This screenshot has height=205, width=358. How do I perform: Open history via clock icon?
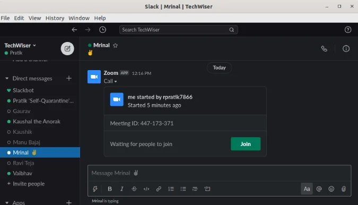(102, 30)
